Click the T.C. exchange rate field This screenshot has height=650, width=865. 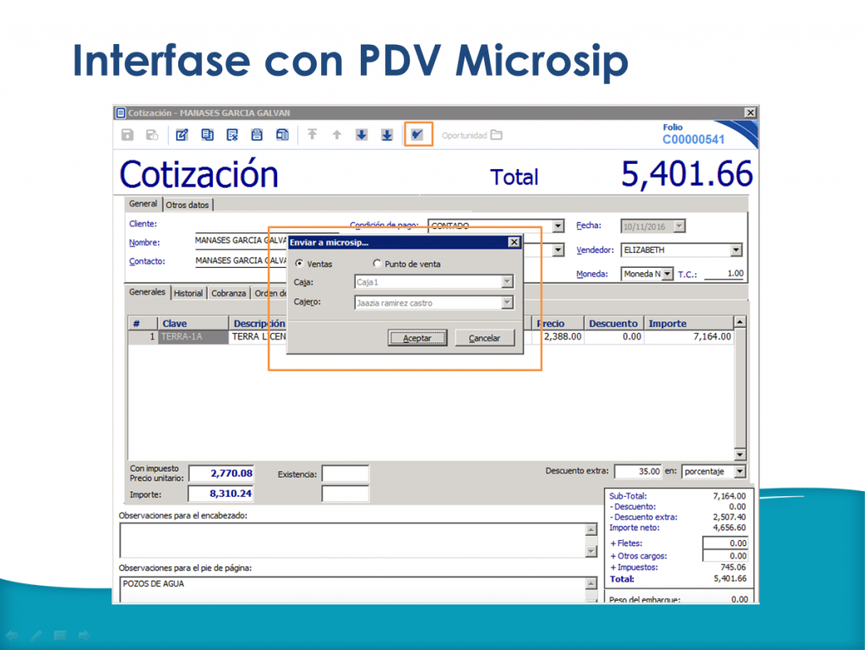[724, 274]
